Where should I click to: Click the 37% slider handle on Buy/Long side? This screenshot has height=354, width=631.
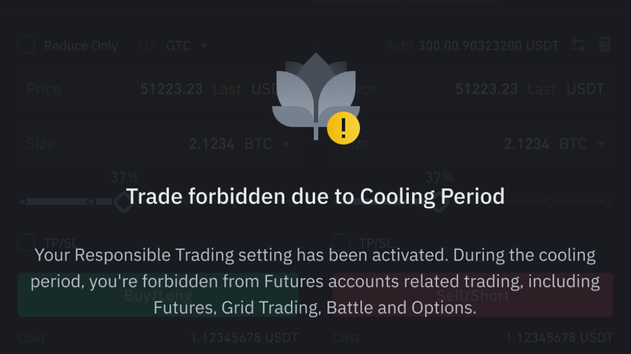[123, 202]
